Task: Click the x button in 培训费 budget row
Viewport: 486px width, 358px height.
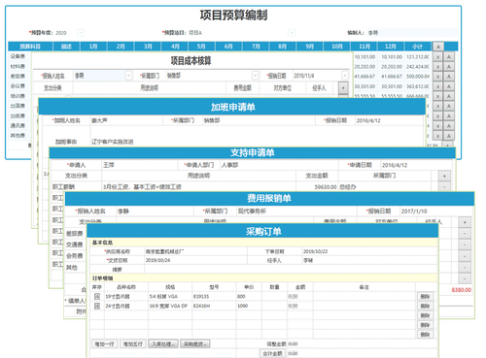Action: click(438, 96)
